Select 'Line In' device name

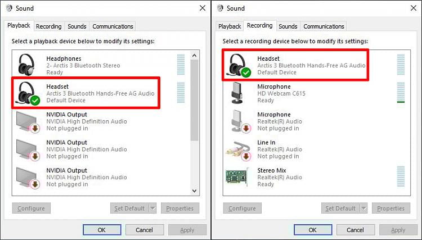pyautogui.click(x=266, y=142)
